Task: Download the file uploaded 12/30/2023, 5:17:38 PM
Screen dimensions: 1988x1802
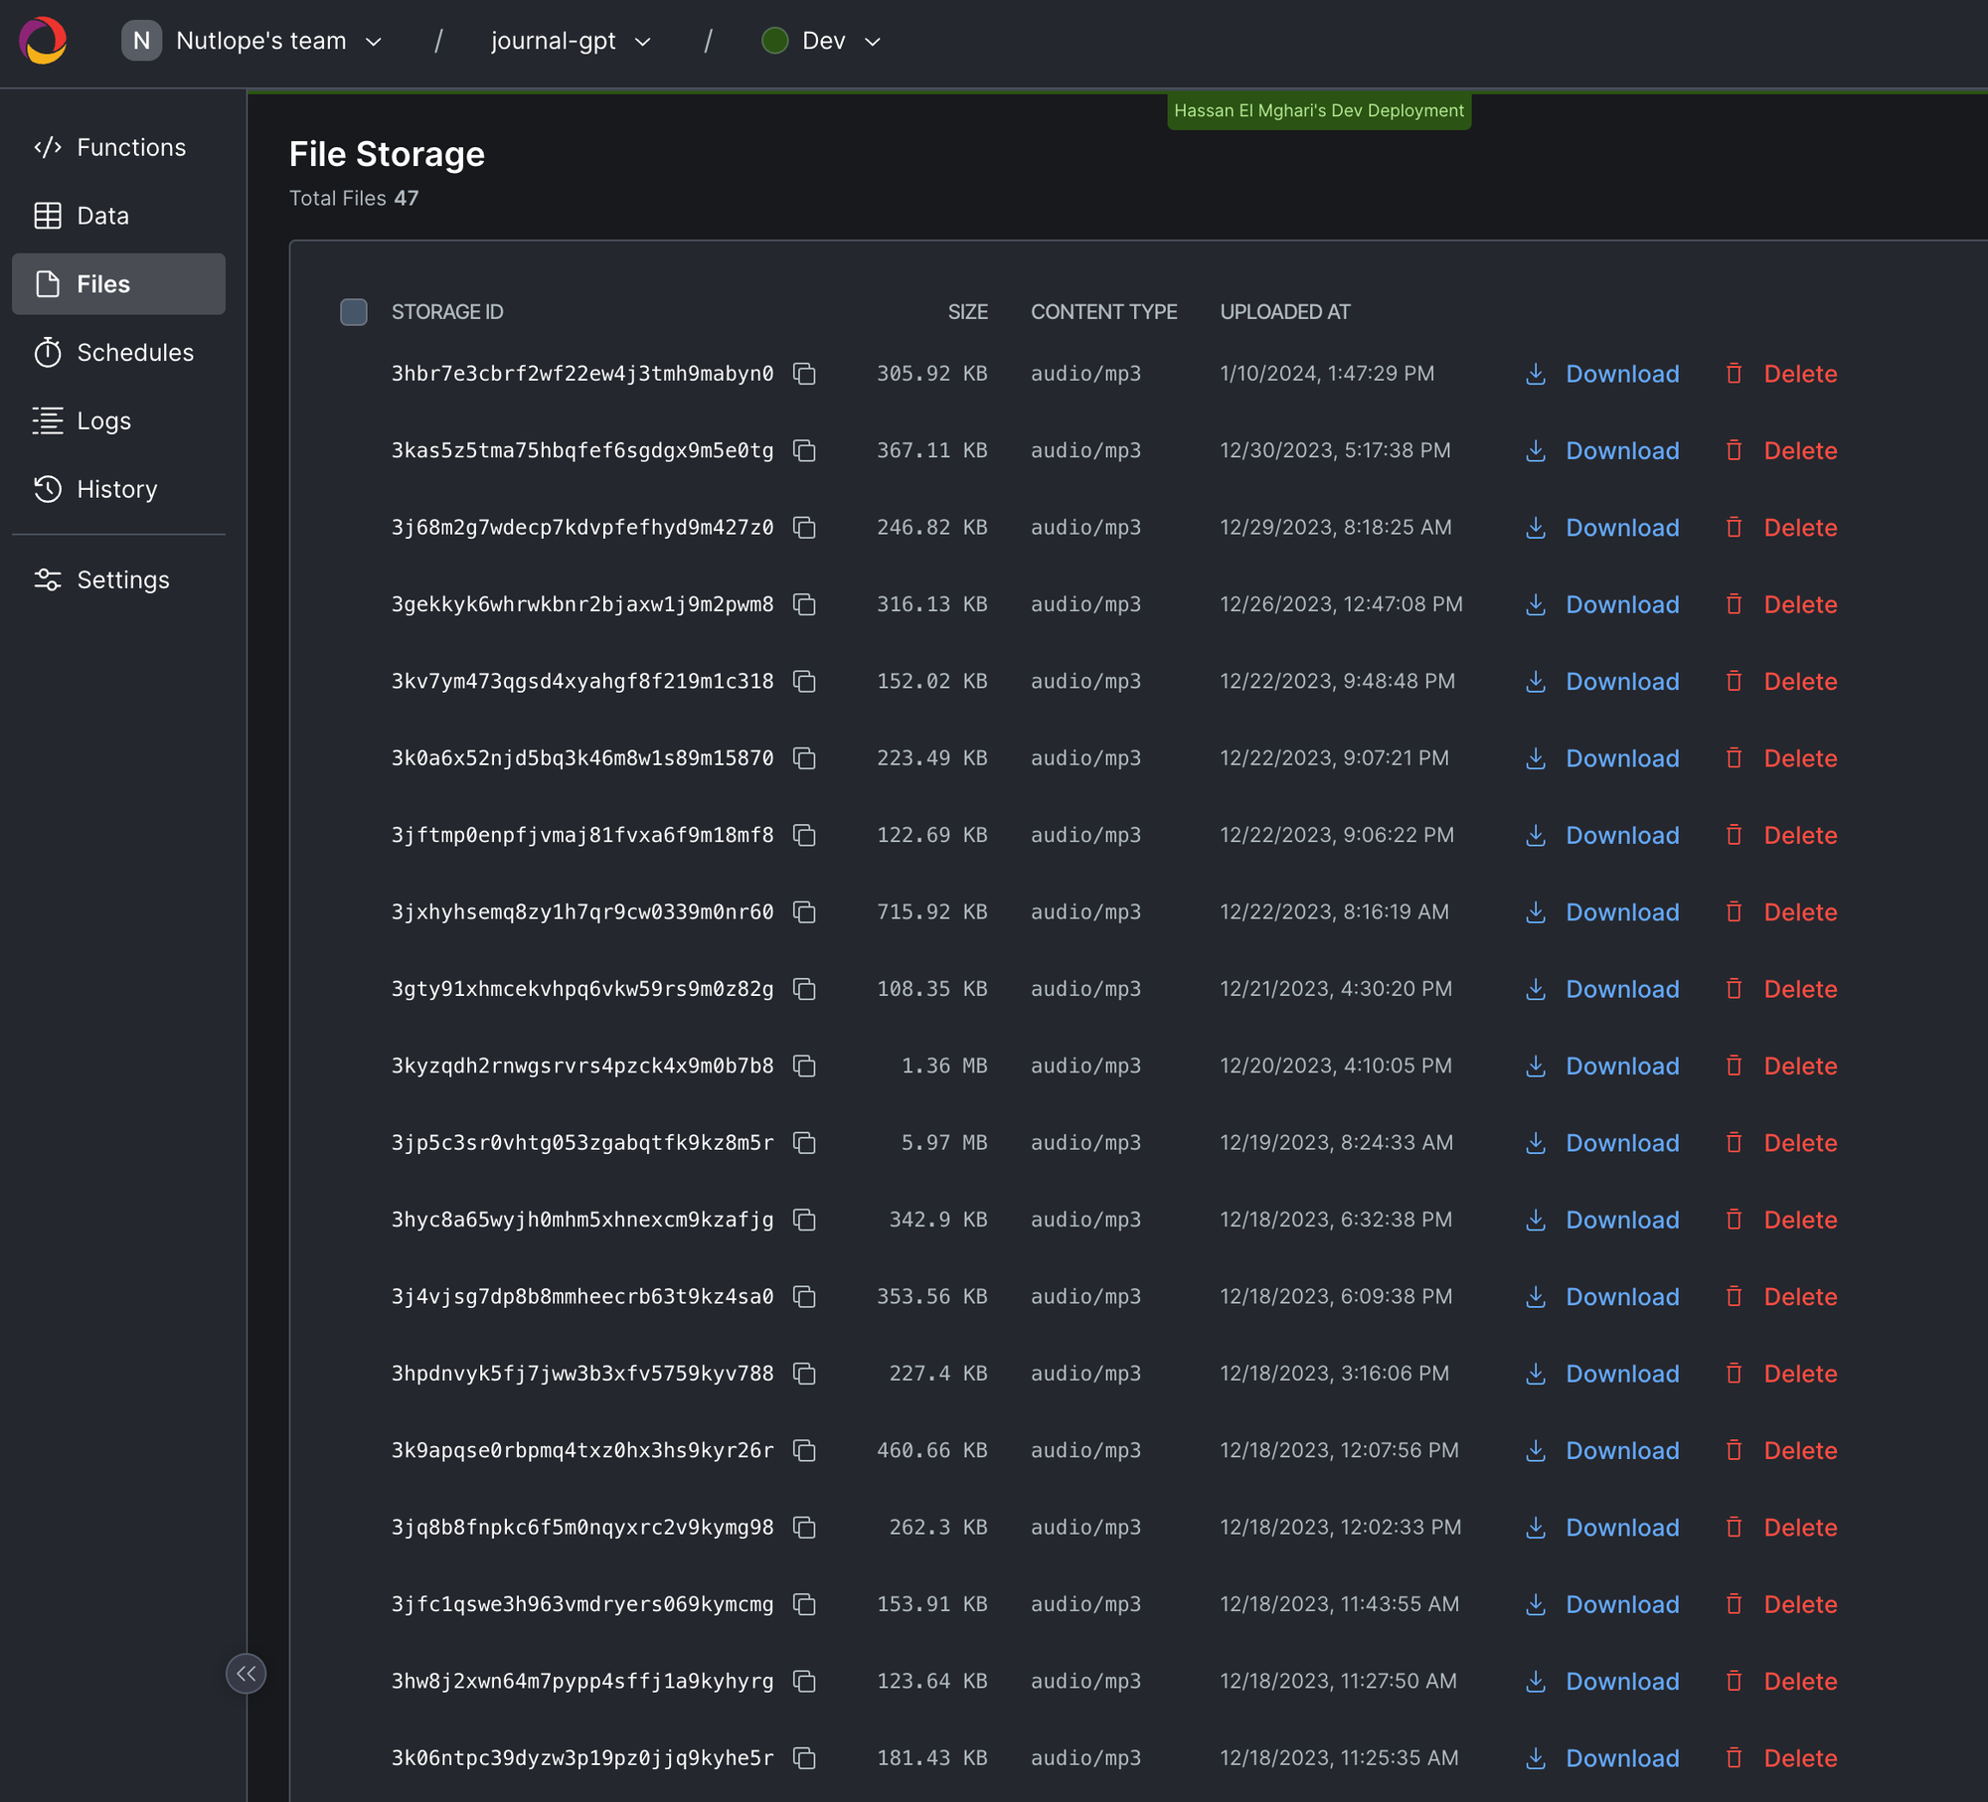Action: tap(1602, 450)
